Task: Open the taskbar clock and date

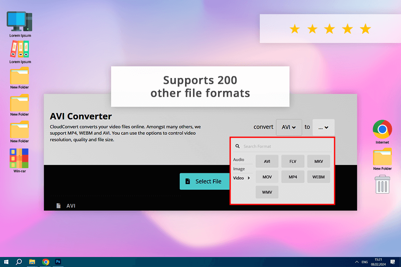Action: point(378,262)
